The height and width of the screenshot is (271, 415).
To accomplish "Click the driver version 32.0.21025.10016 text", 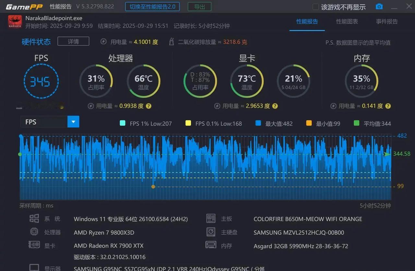I will pos(110,257).
